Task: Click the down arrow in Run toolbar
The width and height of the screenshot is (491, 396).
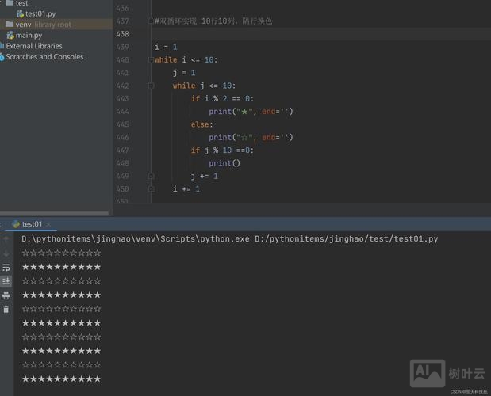Action: (x=6, y=253)
